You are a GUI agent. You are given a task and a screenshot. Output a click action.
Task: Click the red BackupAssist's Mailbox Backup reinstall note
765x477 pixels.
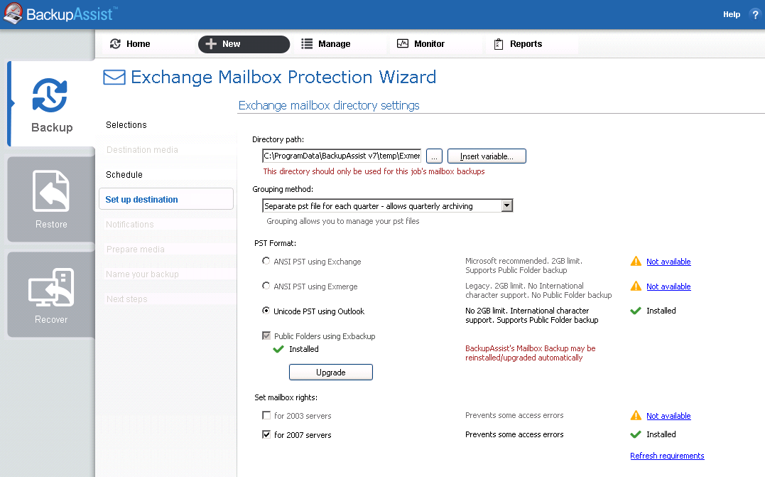point(531,353)
